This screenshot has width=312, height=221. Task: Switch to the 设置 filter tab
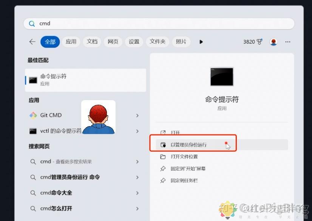click(x=134, y=42)
